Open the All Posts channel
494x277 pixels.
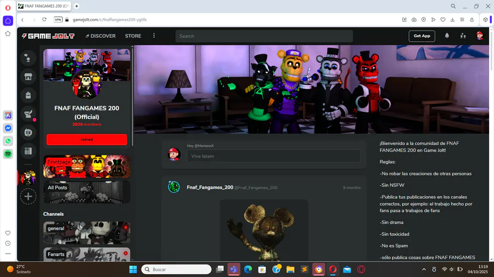coord(87,192)
